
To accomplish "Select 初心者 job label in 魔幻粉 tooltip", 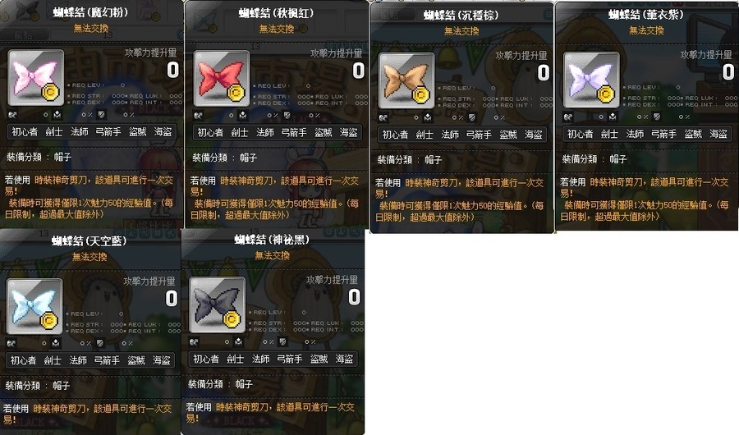I will coord(25,132).
